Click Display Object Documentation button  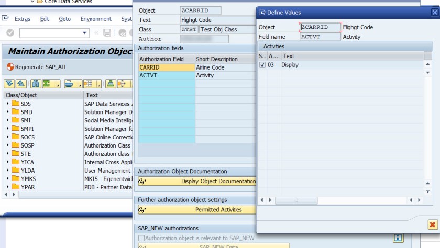coord(197,182)
